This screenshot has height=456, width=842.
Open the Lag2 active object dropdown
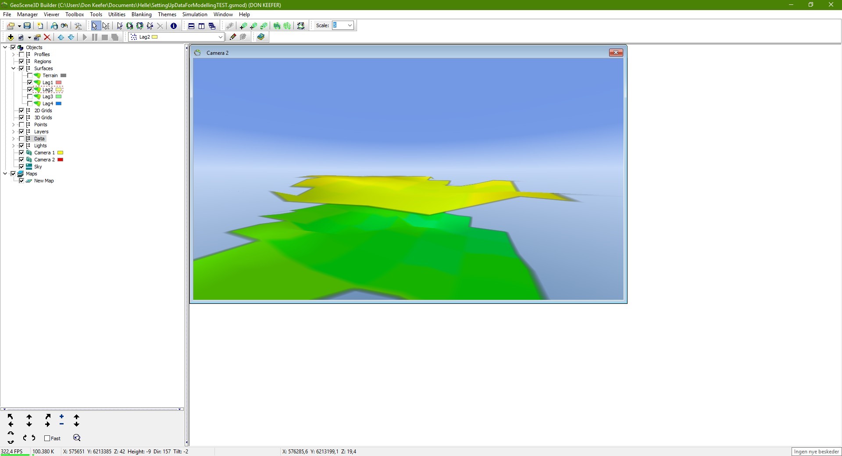tap(220, 37)
